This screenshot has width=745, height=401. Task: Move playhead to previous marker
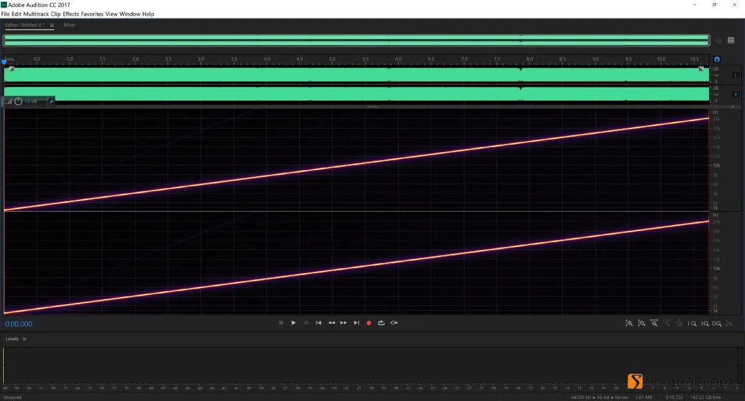[x=318, y=323]
